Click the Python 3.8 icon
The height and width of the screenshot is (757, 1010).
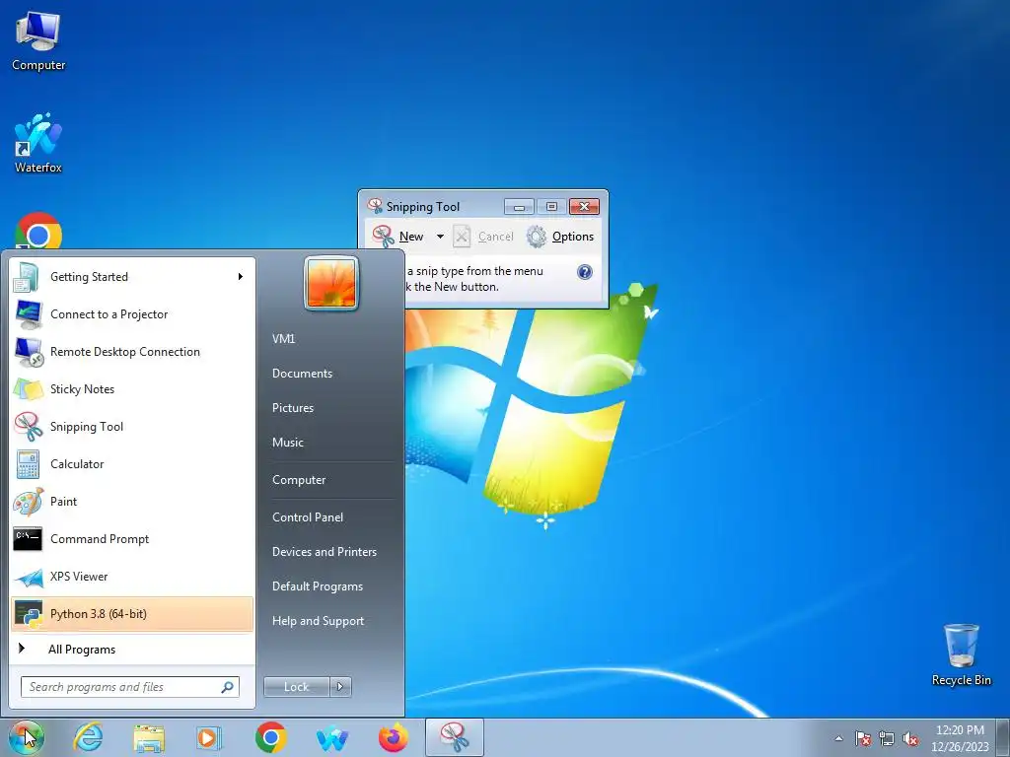(x=28, y=614)
